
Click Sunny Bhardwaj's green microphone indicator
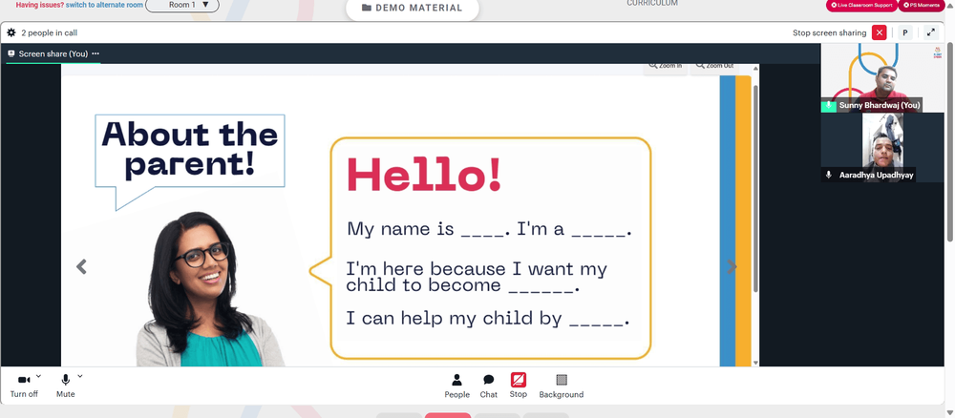pyautogui.click(x=828, y=105)
